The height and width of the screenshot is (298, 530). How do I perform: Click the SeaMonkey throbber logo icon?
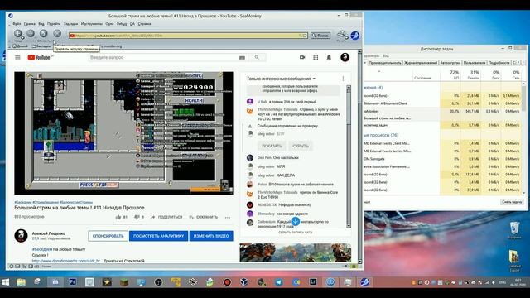click(x=355, y=35)
